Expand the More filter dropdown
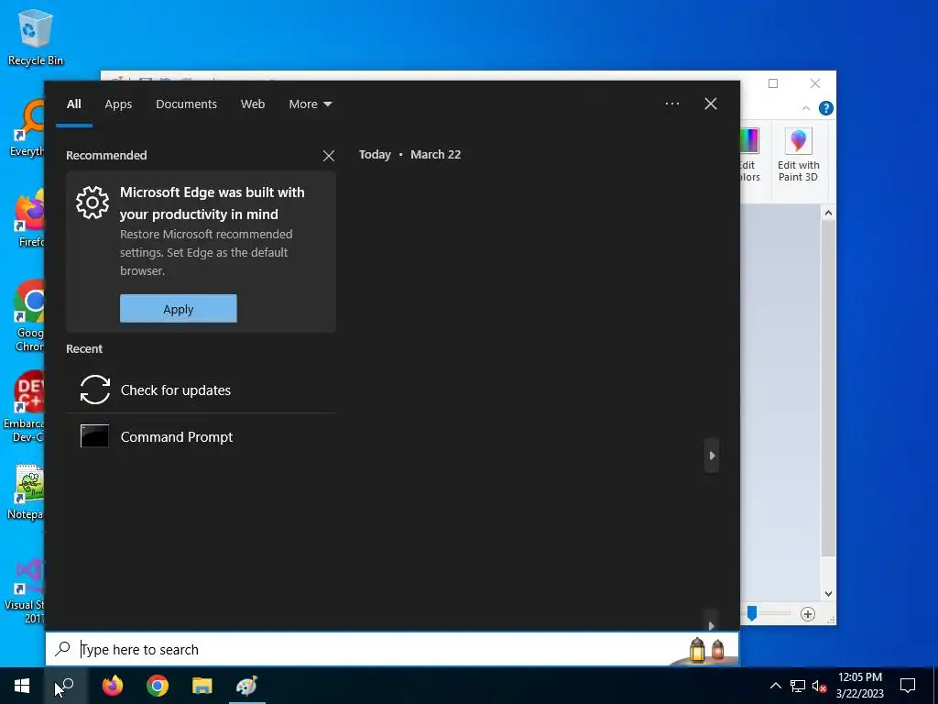The height and width of the screenshot is (704, 938). (310, 104)
